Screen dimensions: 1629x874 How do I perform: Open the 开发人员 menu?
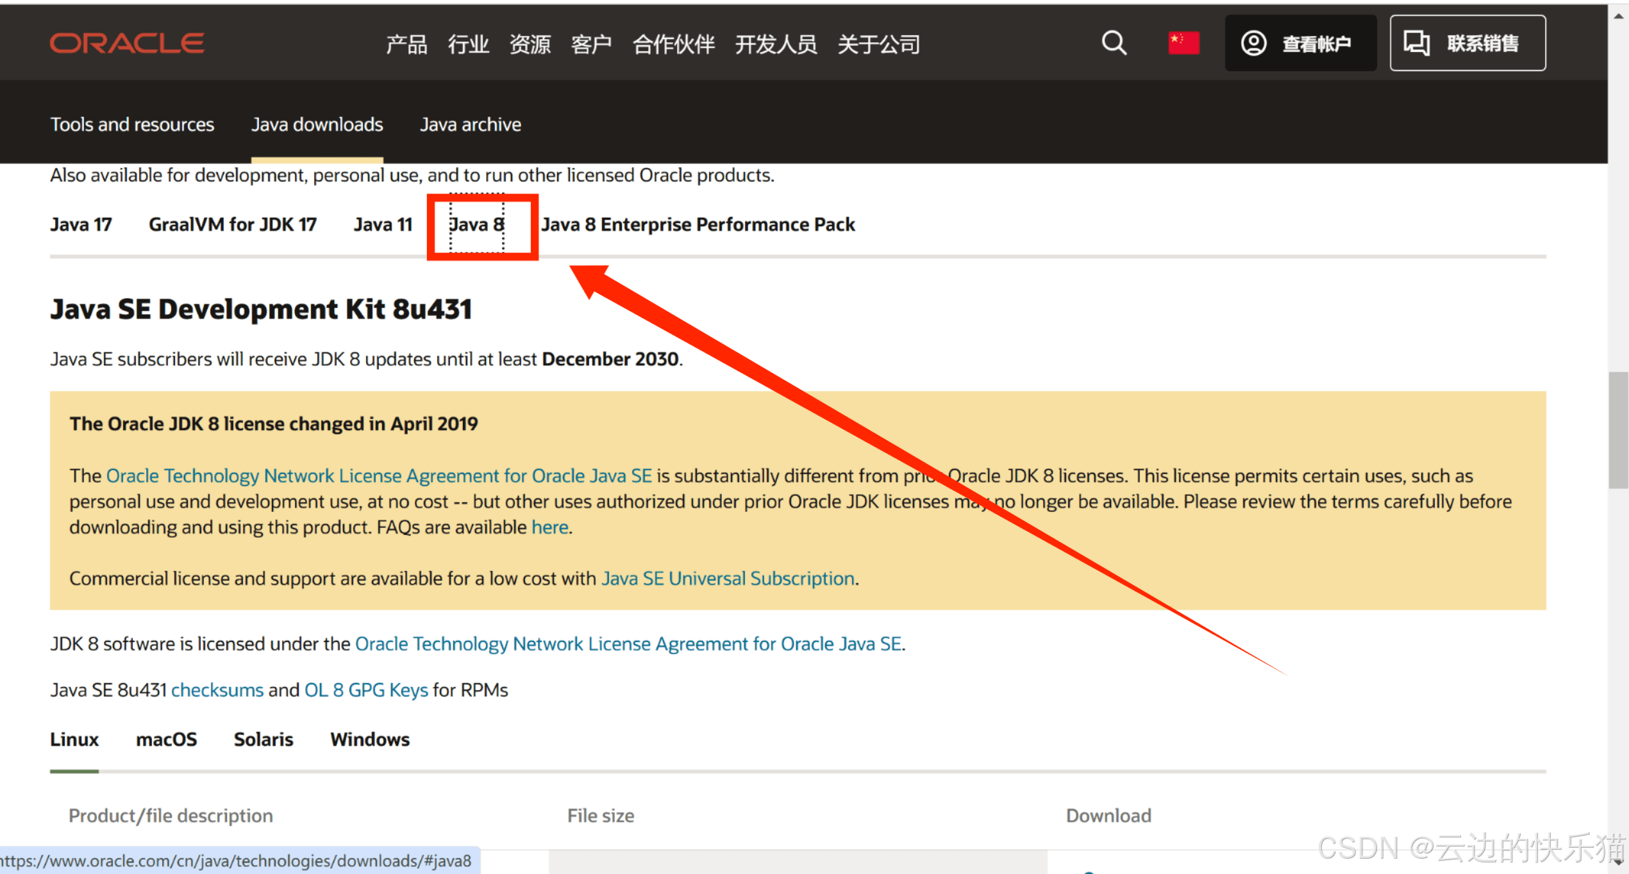click(776, 44)
